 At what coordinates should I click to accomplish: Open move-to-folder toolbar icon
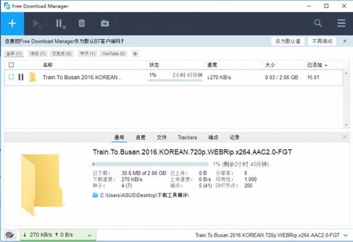pyautogui.click(x=105, y=23)
